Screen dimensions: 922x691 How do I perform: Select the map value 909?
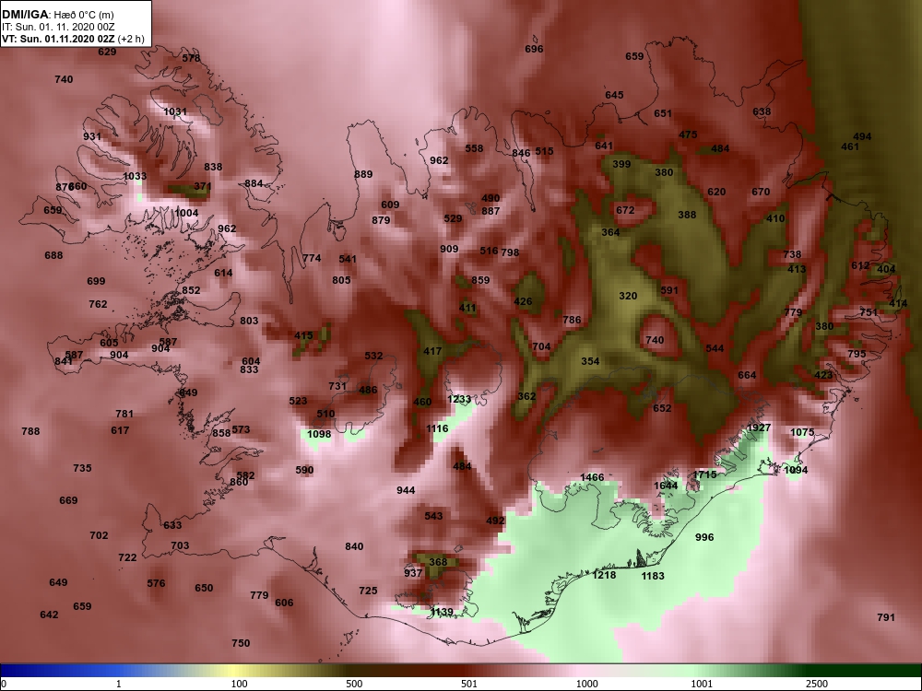click(449, 249)
